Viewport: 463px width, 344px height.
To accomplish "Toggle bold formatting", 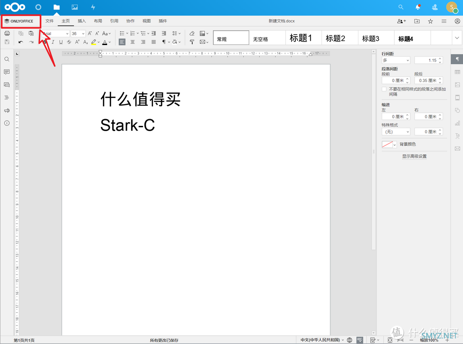I will [45, 42].
